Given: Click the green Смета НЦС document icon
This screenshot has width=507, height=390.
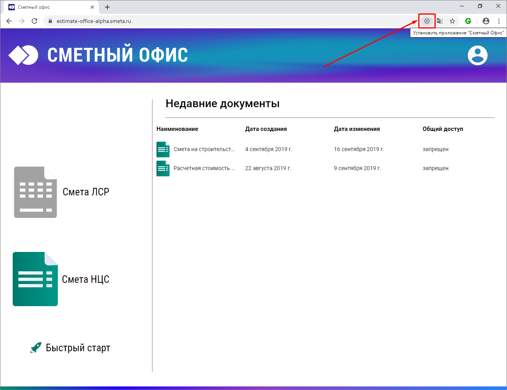Looking at the screenshot, I should [35, 279].
